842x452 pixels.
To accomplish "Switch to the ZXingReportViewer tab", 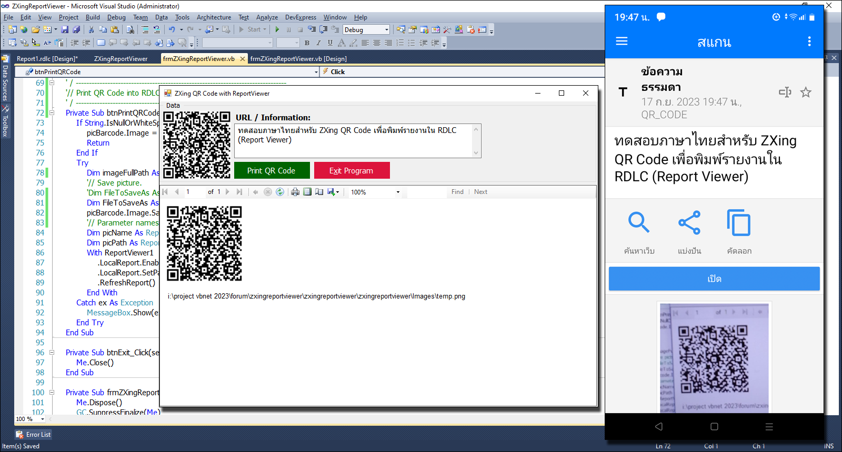I will [x=121, y=59].
